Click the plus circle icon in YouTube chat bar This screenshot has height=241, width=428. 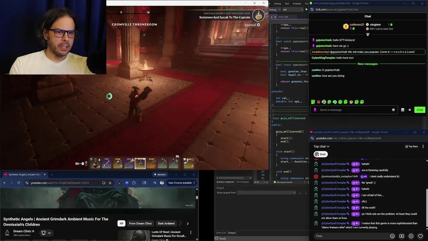411,236
